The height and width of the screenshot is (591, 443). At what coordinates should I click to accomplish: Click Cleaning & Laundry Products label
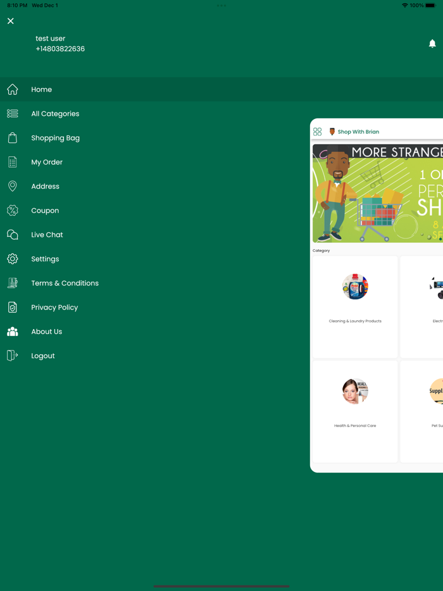[x=355, y=321]
